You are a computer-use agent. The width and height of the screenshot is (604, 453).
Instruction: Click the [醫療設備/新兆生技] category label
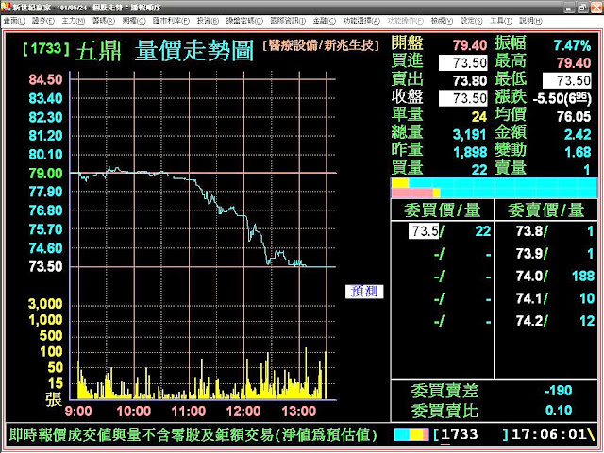coord(321,46)
